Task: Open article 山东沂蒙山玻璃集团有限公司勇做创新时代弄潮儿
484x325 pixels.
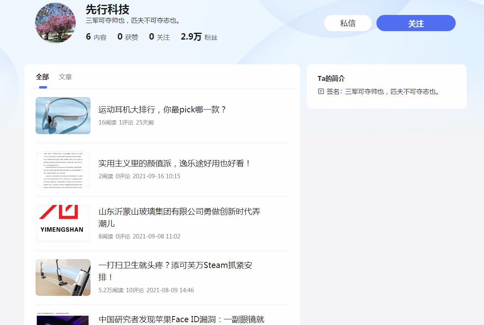Action: coord(180,217)
